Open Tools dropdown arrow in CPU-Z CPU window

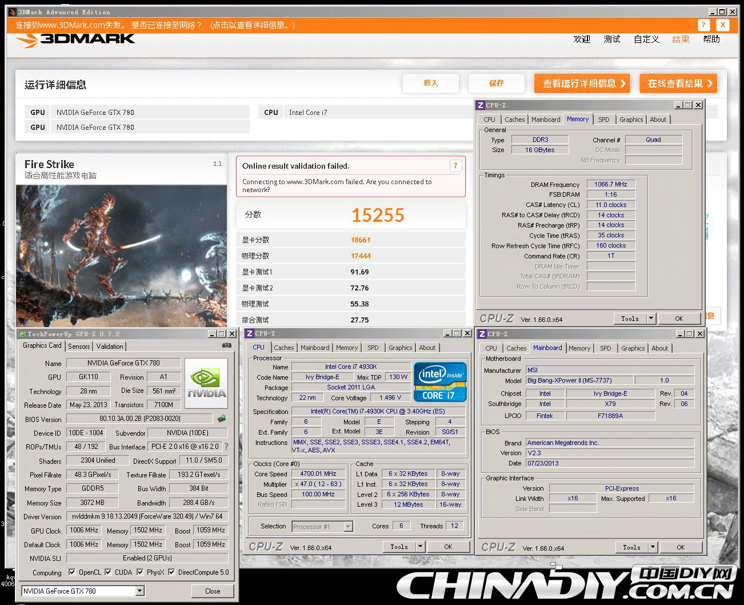[421, 547]
